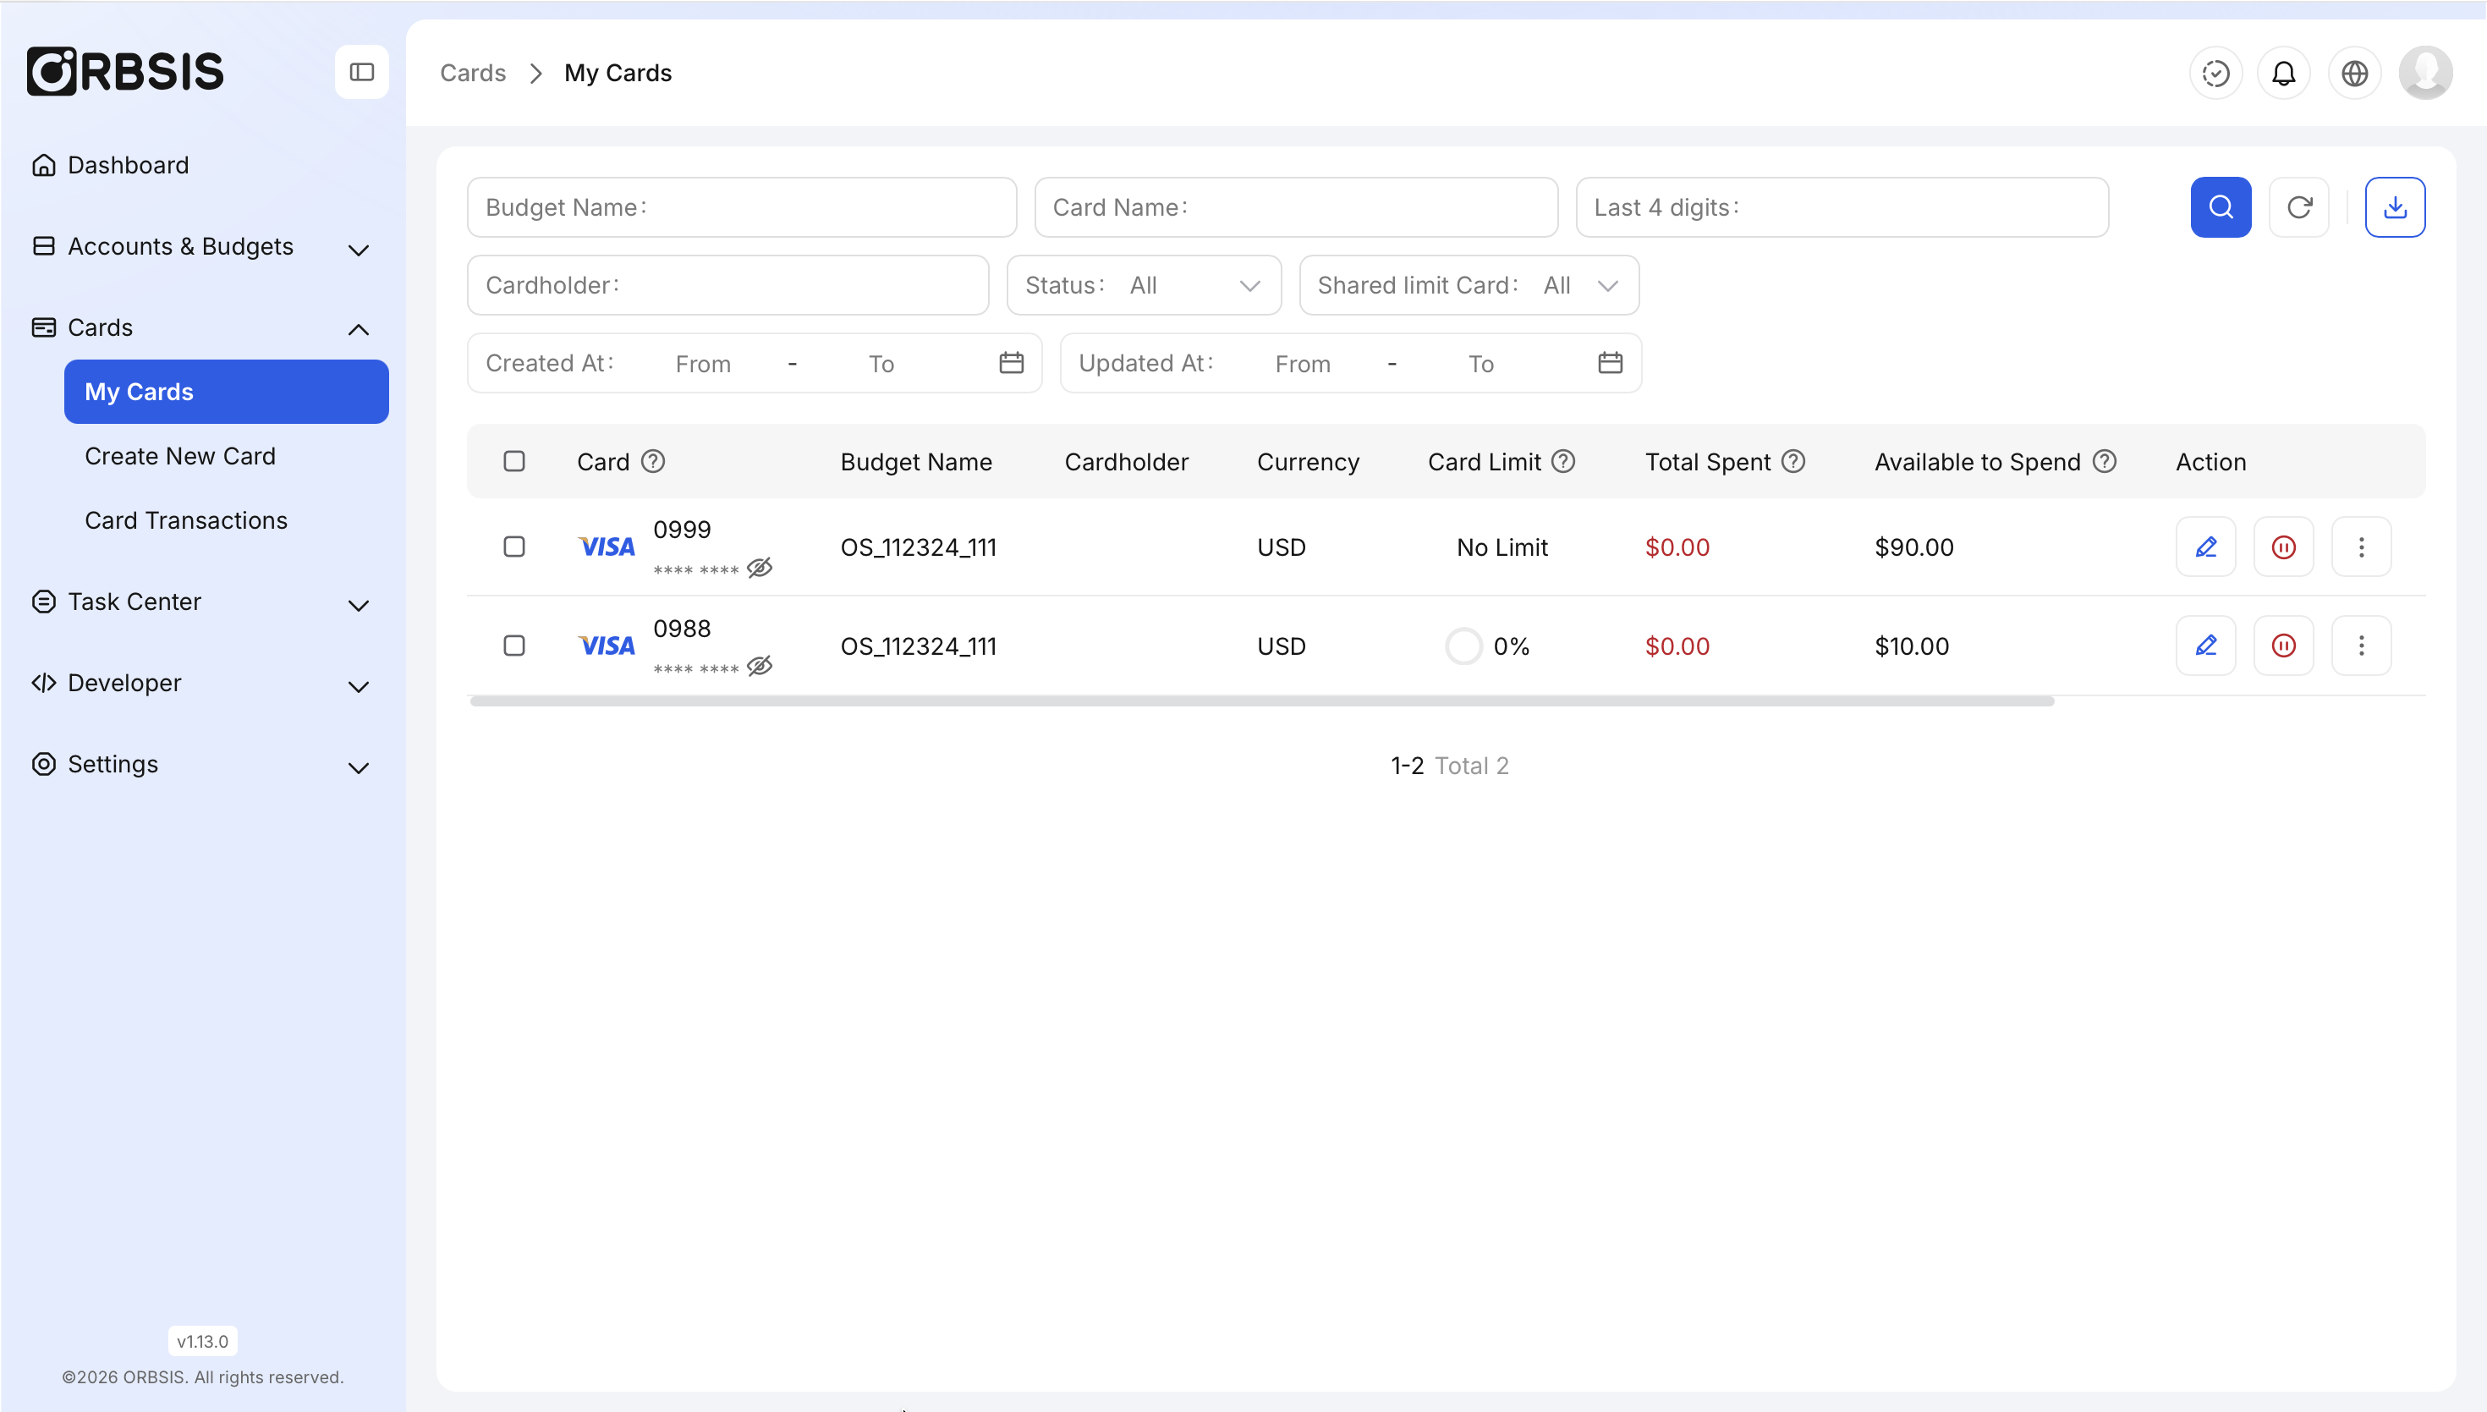Open more options for card 0988
The image size is (2487, 1412).
tap(2361, 646)
